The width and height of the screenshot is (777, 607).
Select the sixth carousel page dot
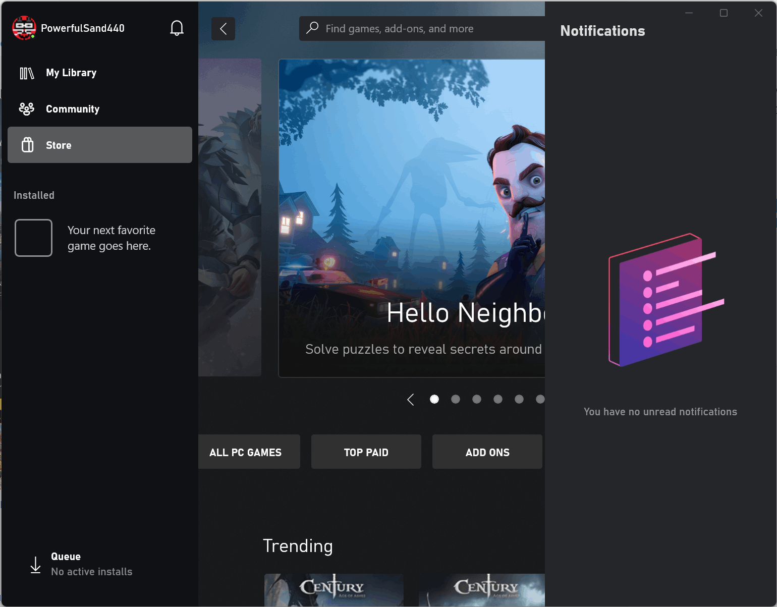[x=540, y=399]
